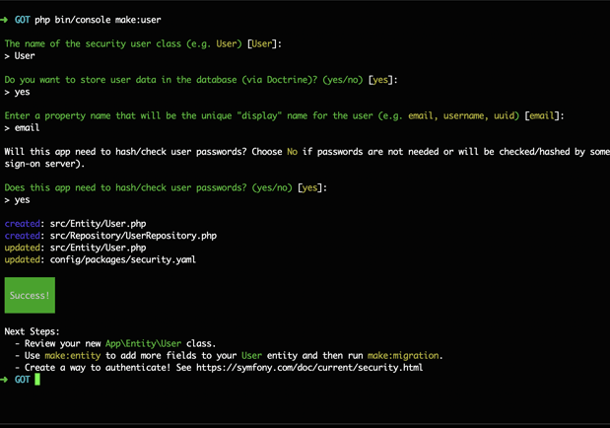Click the '> email' answer line
Viewport: 610px width, 428px height.
coord(22,128)
